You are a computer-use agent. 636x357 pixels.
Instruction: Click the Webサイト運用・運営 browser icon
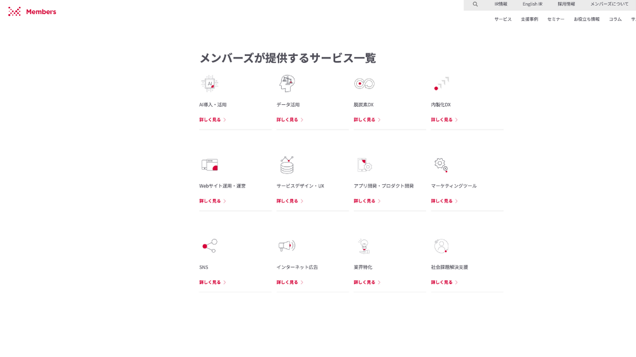point(210,165)
